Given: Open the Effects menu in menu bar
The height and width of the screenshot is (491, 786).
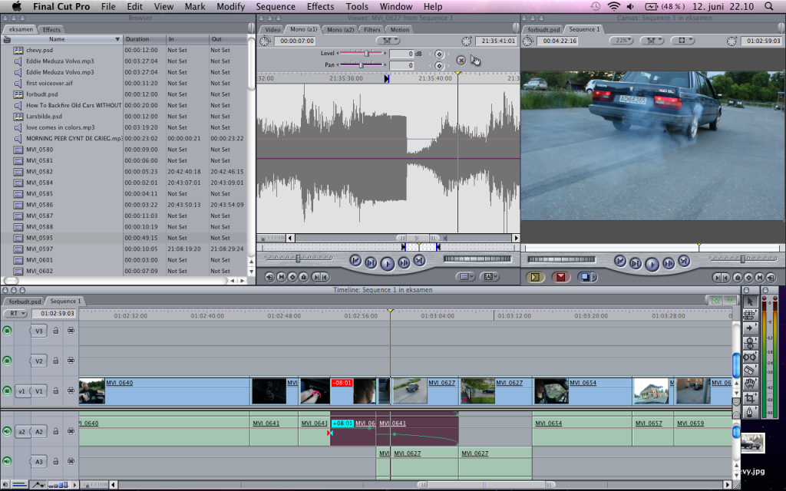Looking at the screenshot, I should point(320,6).
